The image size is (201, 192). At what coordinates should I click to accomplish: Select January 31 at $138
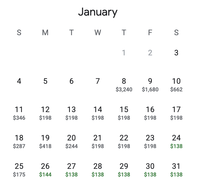click(176, 170)
